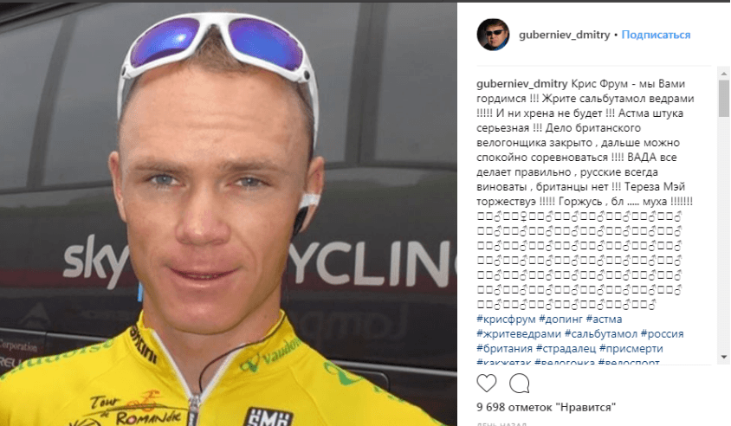Open guberniev_dmitry profile avatar
Viewport: 731px width, 426px height.
click(493, 35)
